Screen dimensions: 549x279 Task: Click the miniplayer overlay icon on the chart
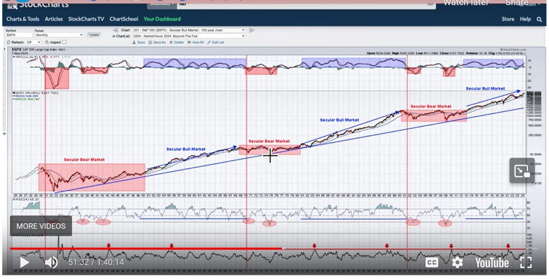pos(522,171)
